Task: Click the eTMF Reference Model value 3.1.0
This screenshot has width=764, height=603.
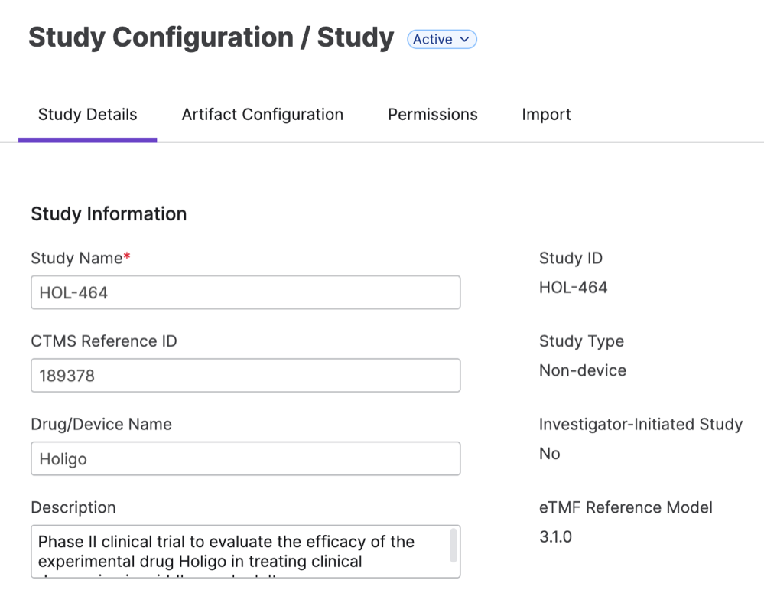Action: pos(555,536)
